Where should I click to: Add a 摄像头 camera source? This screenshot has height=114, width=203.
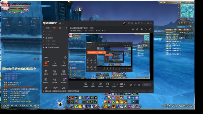coord(93,85)
